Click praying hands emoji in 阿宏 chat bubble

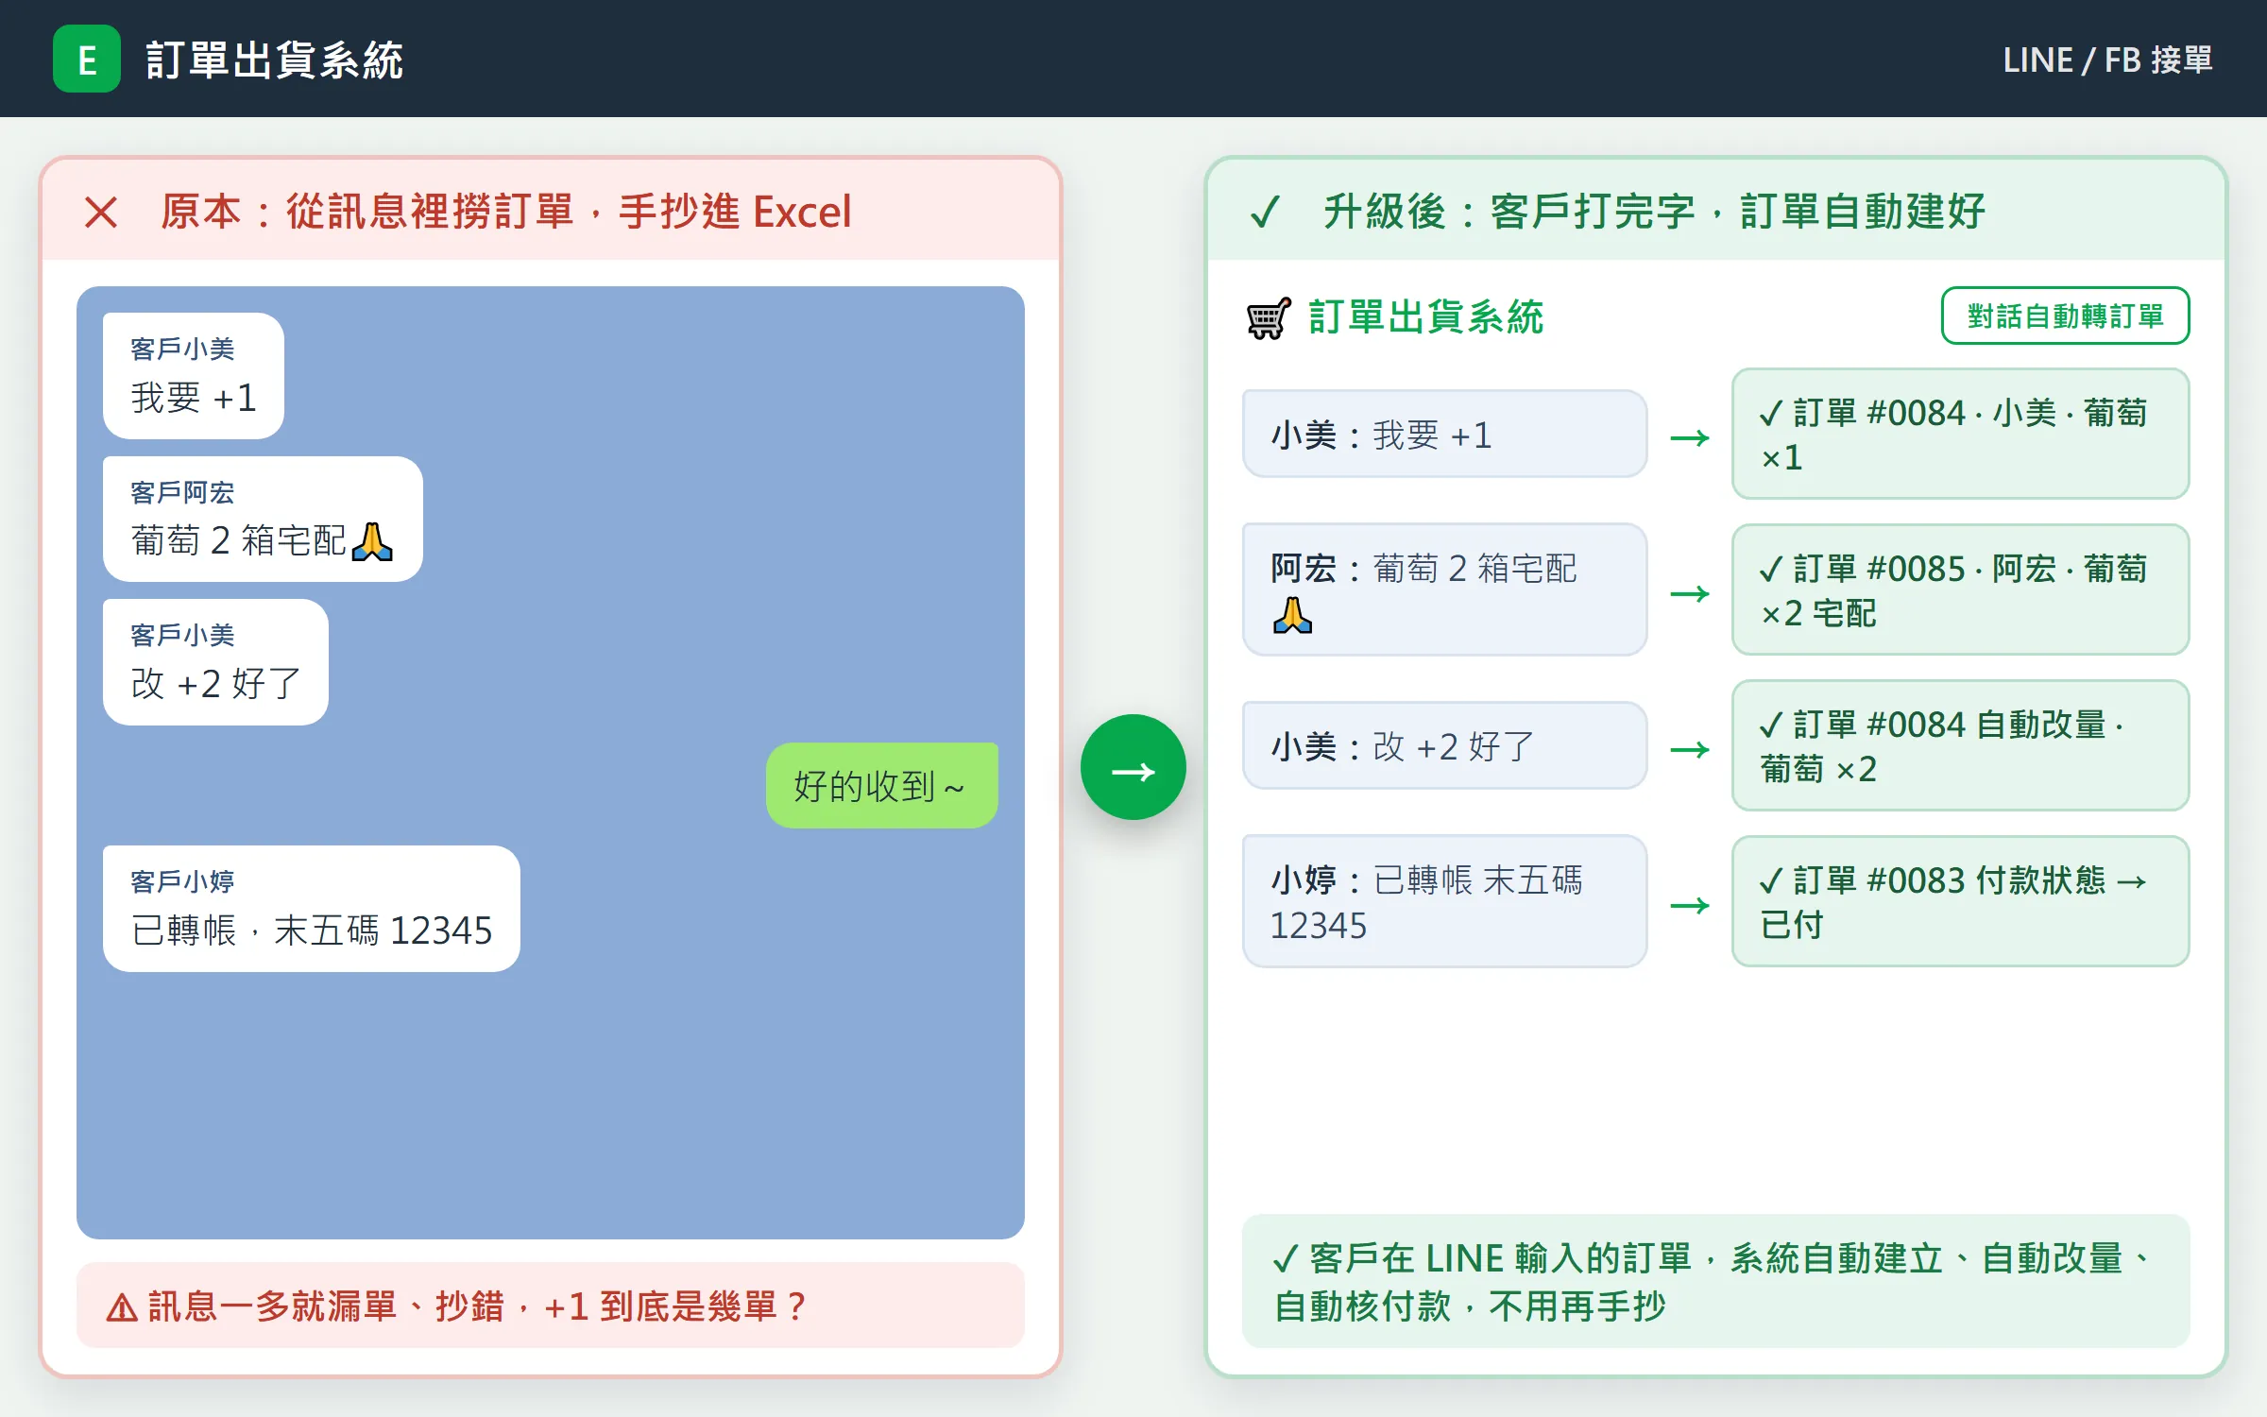pos(372,541)
